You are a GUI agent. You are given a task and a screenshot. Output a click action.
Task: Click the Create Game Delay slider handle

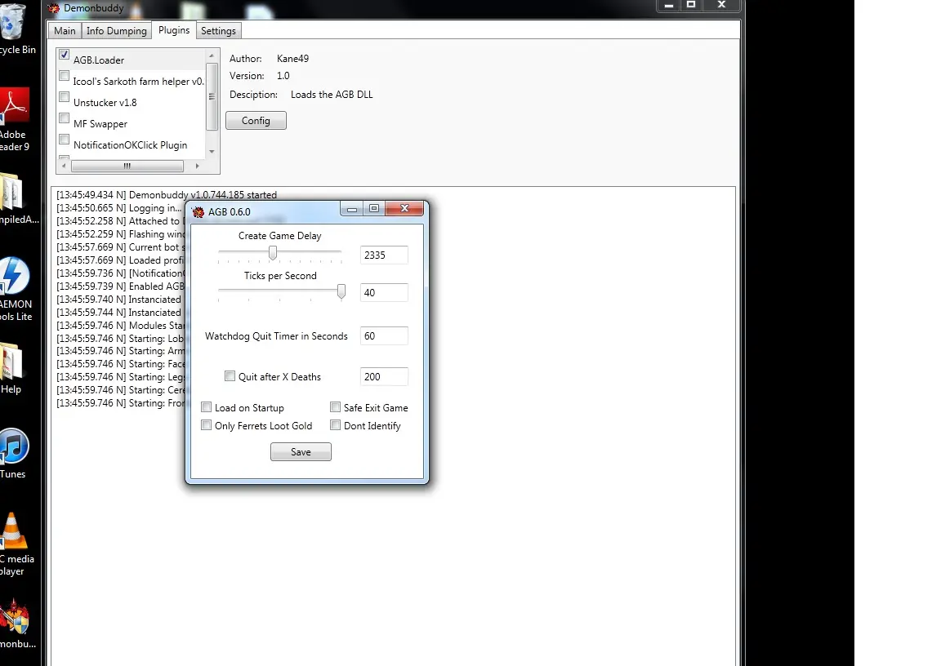(x=273, y=253)
